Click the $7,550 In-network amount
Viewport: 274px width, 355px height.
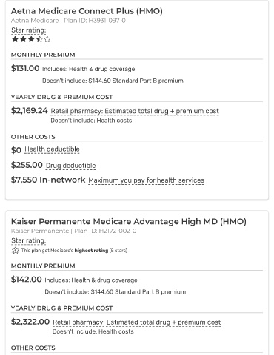[48, 180]
